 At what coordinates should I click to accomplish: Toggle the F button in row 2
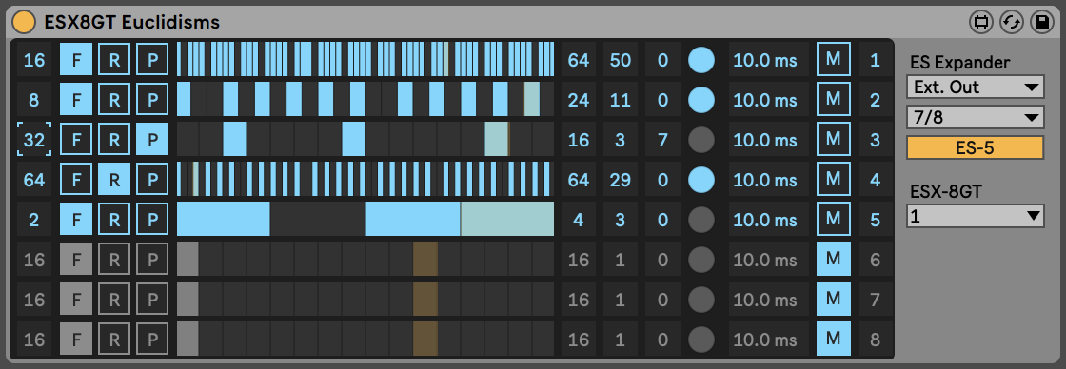pyautogui.click(x=76, y=100)
